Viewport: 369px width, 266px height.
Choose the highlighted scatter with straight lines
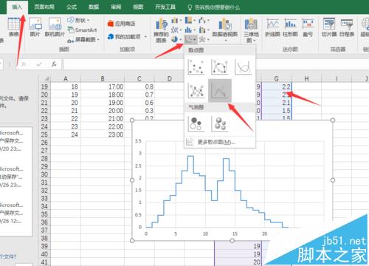tap(220, 90)
